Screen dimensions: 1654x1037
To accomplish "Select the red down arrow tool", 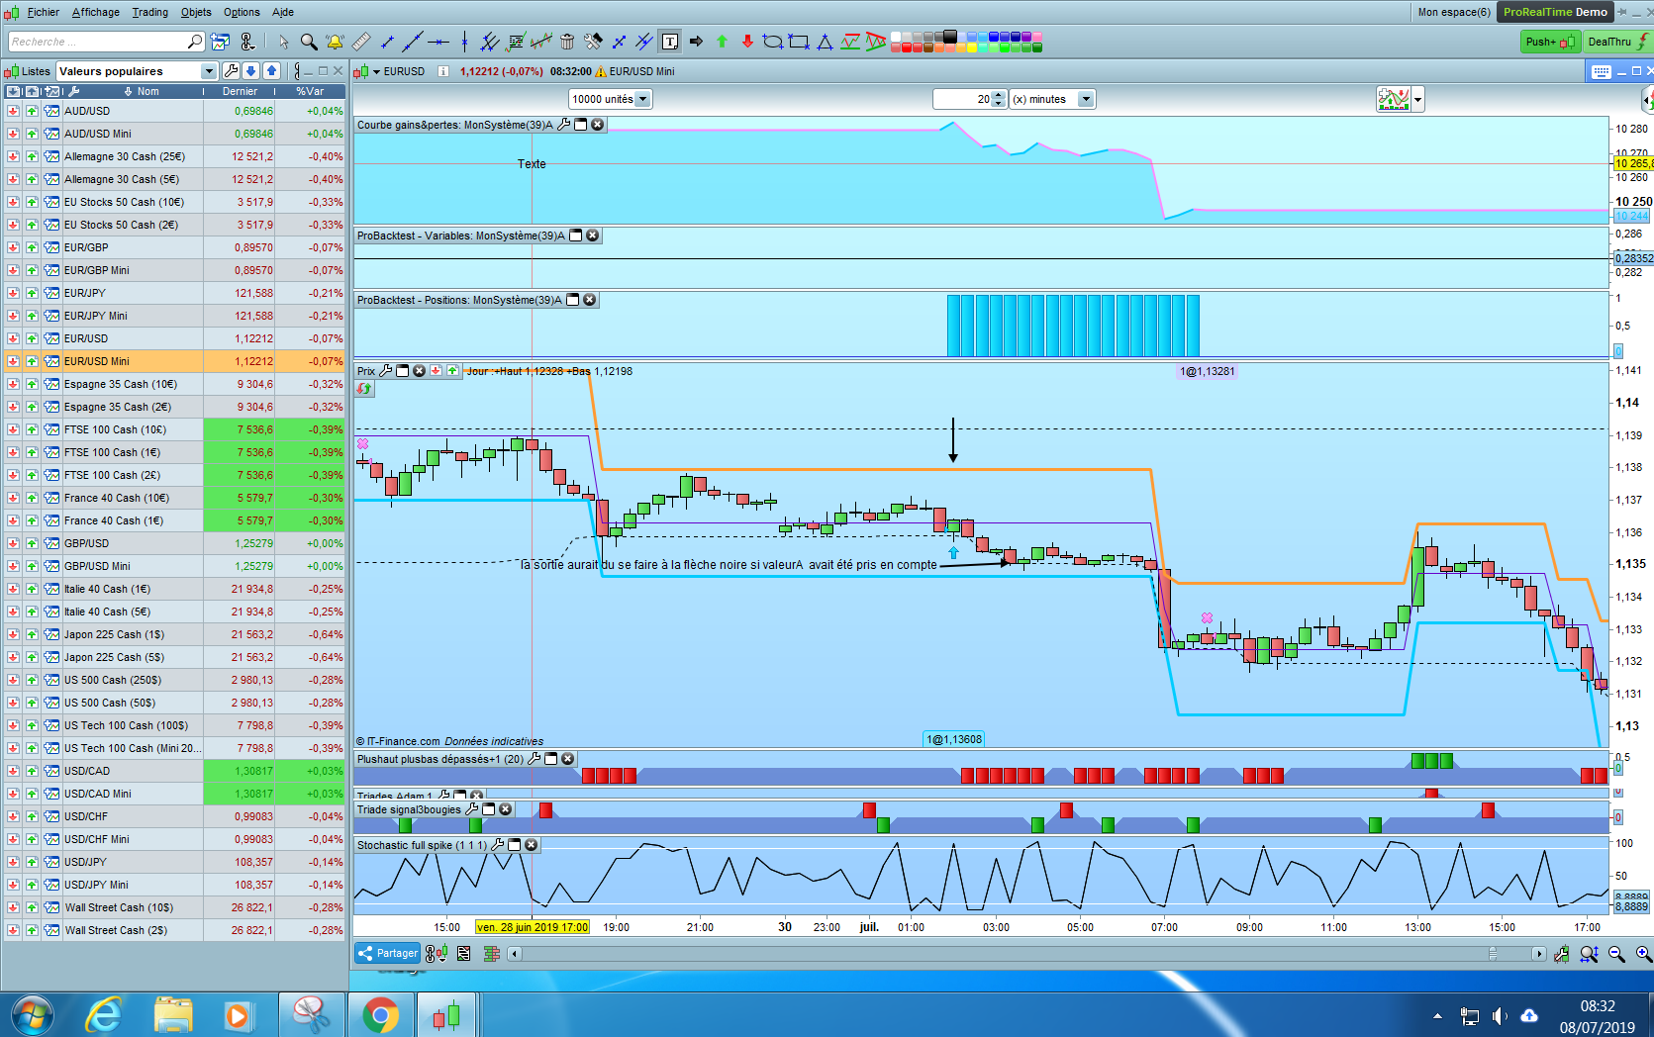I will 747,42.
